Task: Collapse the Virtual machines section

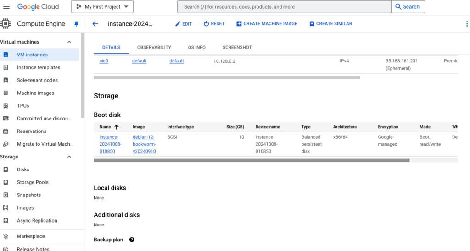Action: tap(69, 42)
